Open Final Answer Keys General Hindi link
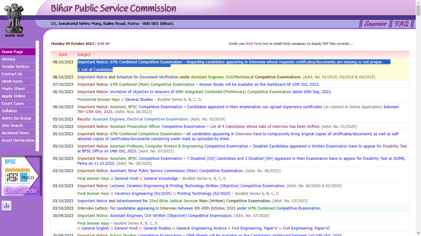421x236 pixels. click(x=126, y=179)
